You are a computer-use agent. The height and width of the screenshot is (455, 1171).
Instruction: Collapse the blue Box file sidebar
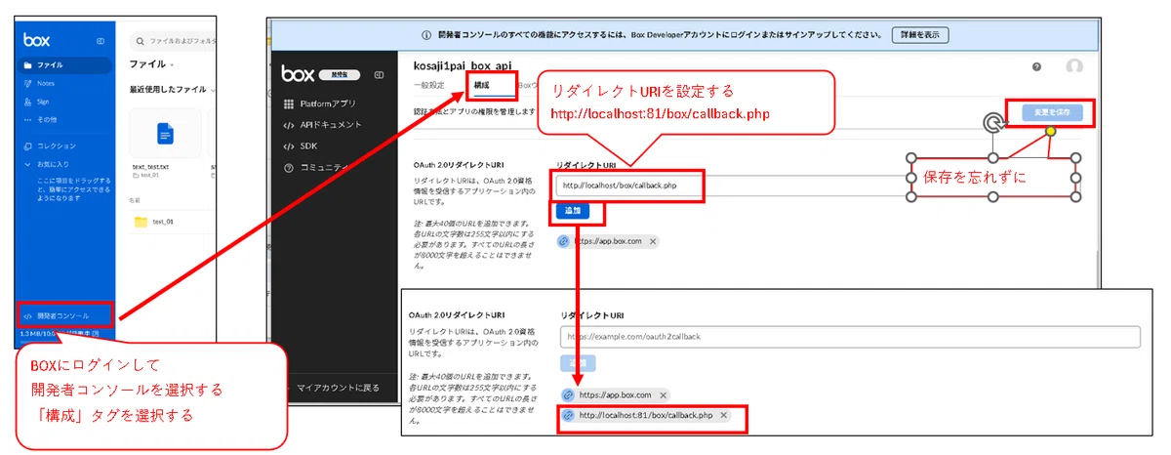click(x=100, y=41)
